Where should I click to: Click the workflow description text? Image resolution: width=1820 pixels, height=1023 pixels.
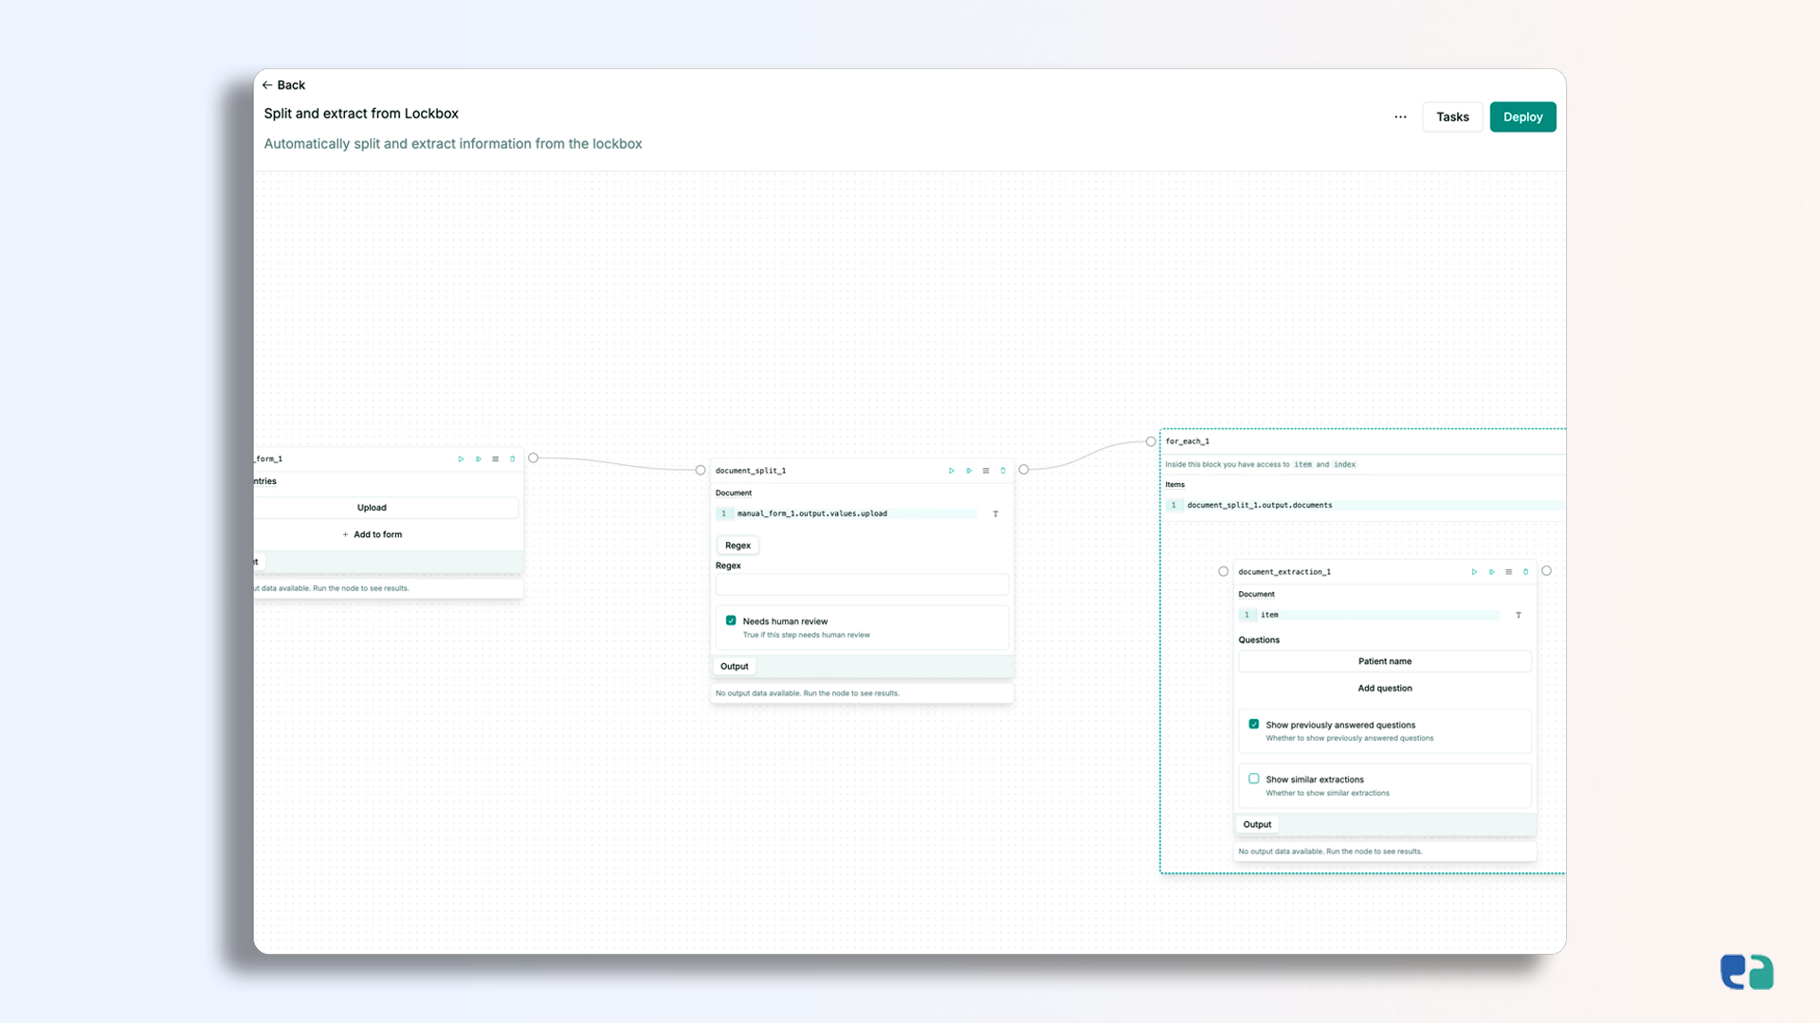[x=453, y=144]
